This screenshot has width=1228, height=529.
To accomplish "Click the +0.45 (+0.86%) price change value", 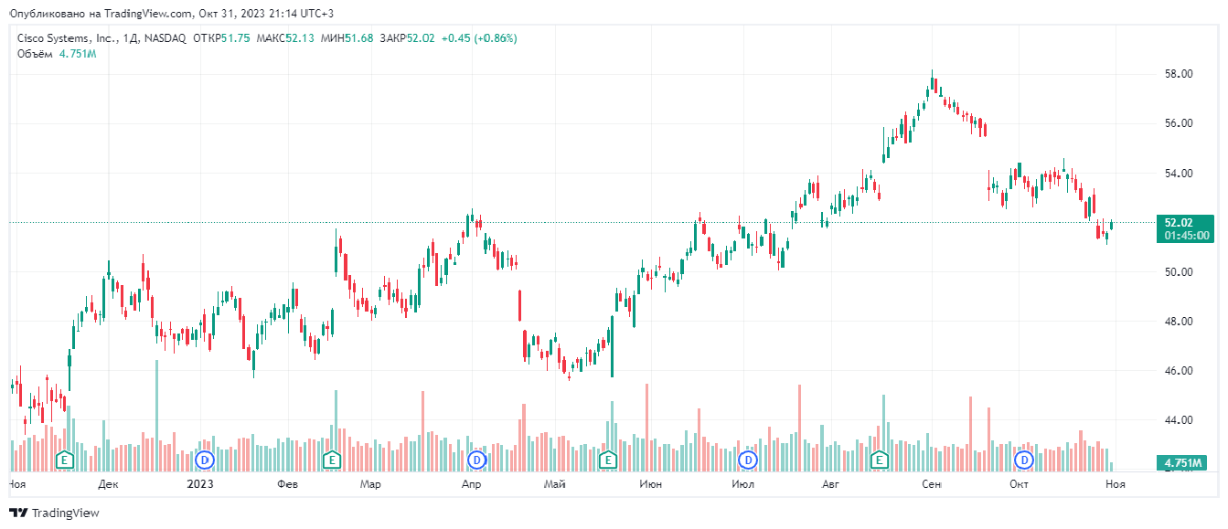I will (x=479, y=38).
